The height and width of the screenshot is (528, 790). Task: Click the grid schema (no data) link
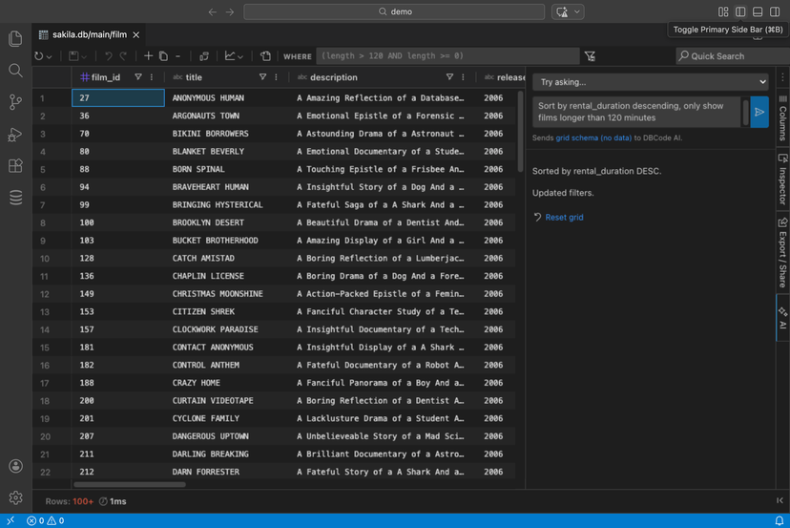point(593,137)
